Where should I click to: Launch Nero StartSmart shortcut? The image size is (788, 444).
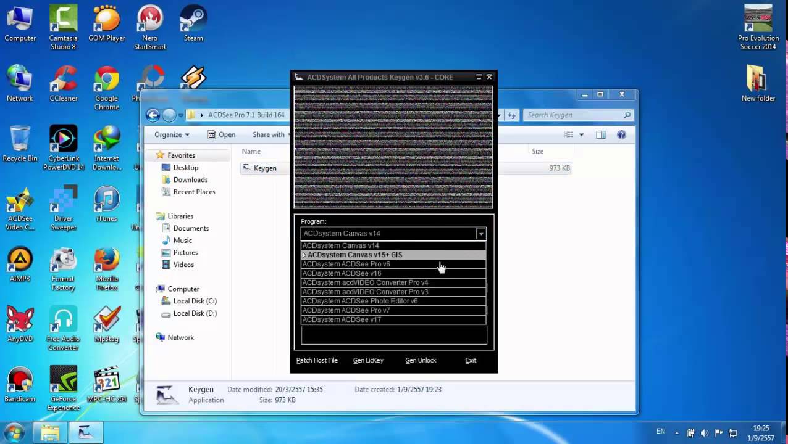pos(150,28)
